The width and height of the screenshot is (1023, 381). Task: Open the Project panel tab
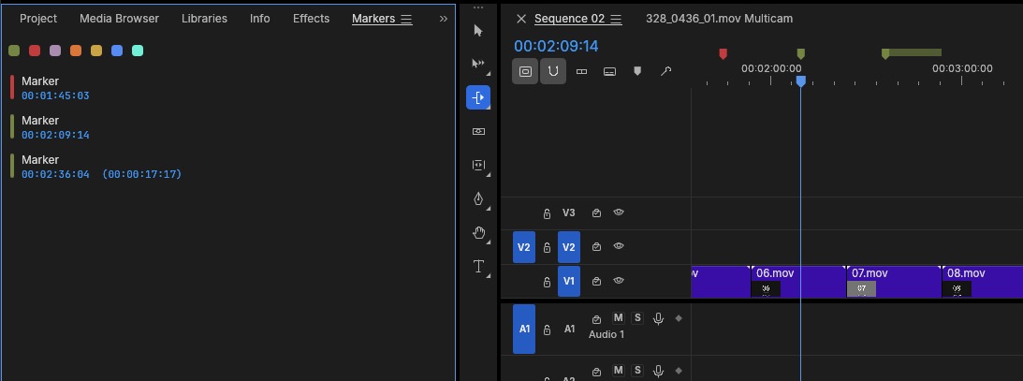pos(38,19)
